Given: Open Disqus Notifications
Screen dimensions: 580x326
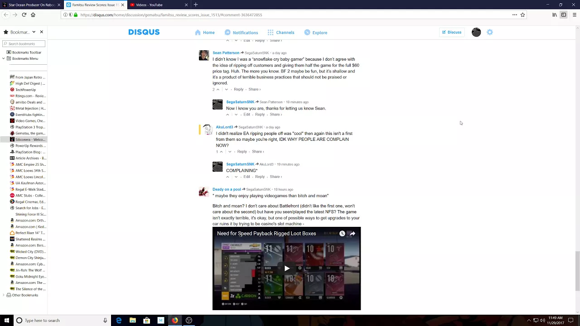Looking at the screenshot, I should click(x=242, y=33).
